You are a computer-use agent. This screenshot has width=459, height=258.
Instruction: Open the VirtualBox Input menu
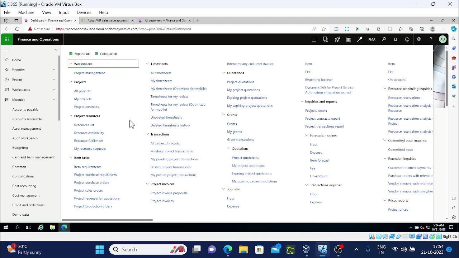63,12
